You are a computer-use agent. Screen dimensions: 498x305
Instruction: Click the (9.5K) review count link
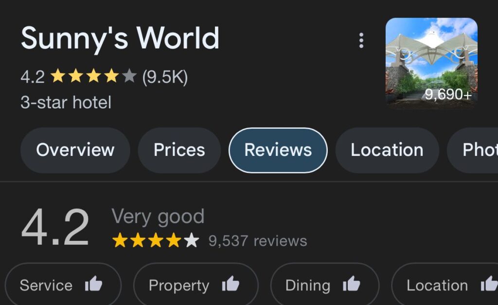coord(165,77)
